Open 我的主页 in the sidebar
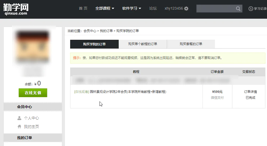267x146 pixels. point(31,127)
